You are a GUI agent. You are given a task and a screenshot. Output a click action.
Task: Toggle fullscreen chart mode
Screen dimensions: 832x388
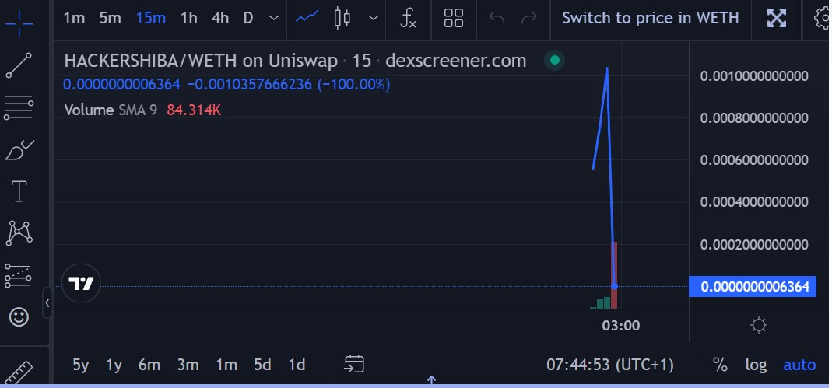776,18
